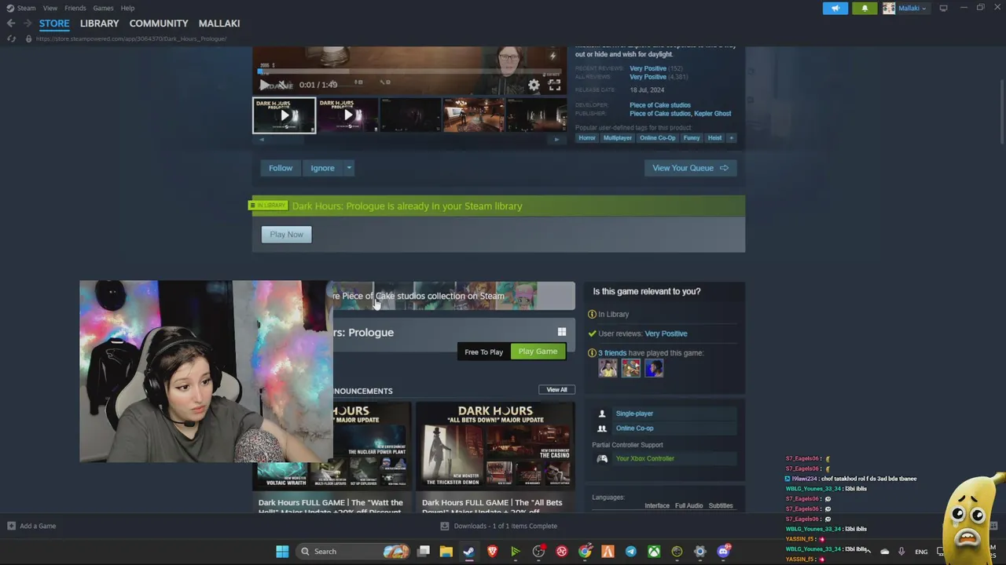Go forward using the navigation arrow
This screenshot has height=565, width=1006.
tap(28, 24)
